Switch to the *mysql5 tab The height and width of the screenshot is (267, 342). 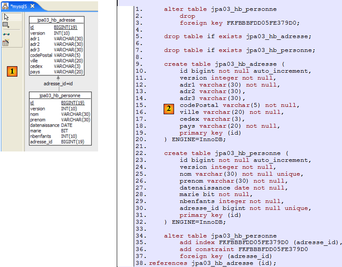point(19,6)
